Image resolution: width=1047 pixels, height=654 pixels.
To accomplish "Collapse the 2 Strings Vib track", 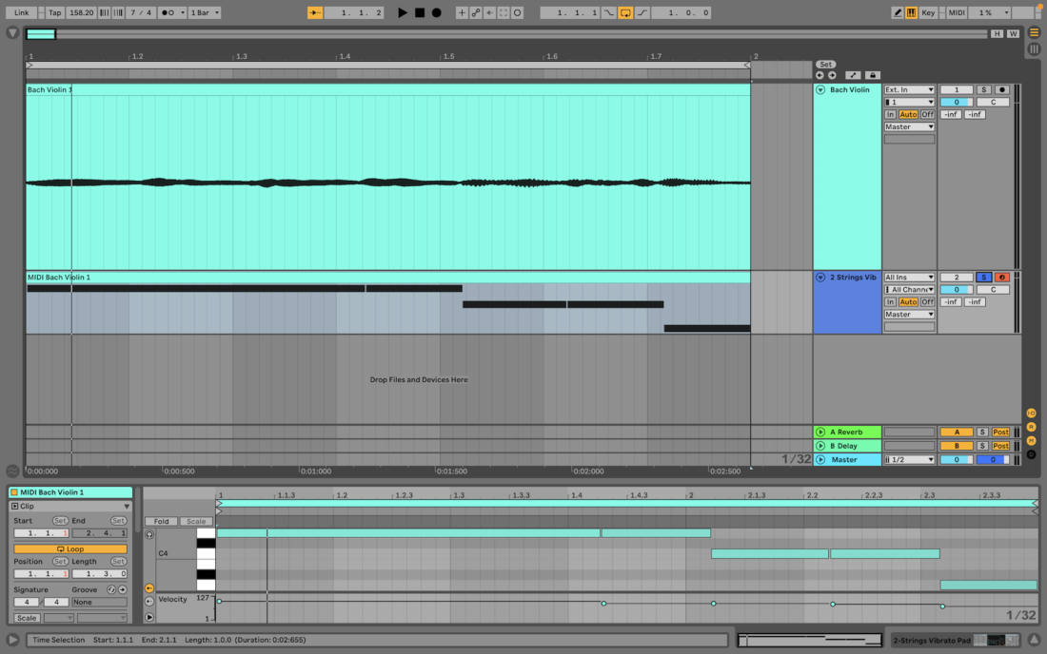I will click(820, 278).
